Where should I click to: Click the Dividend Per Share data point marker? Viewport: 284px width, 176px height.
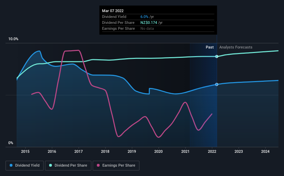click(217, 56)
